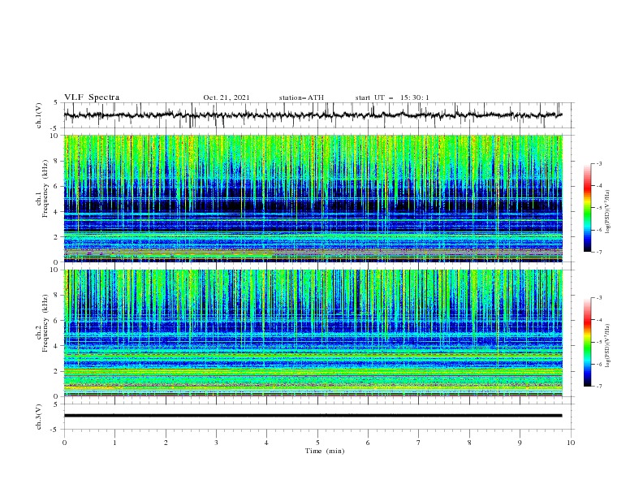The width and height of the screenshot is (643, 497).
Task: Click the "-3" tick on upper color bar
Action: (x=599, y=163)
